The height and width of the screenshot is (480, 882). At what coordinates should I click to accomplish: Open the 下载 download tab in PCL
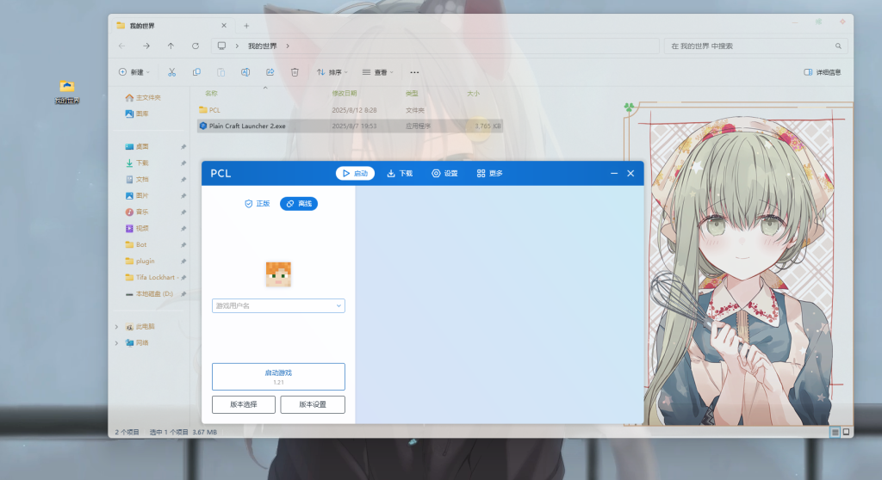tap(400, 174)
